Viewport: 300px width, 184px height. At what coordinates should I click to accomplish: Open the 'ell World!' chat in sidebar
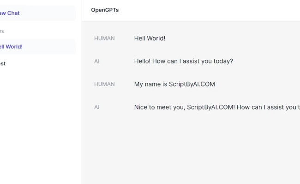pyautogui.click(x=37, y=47)
